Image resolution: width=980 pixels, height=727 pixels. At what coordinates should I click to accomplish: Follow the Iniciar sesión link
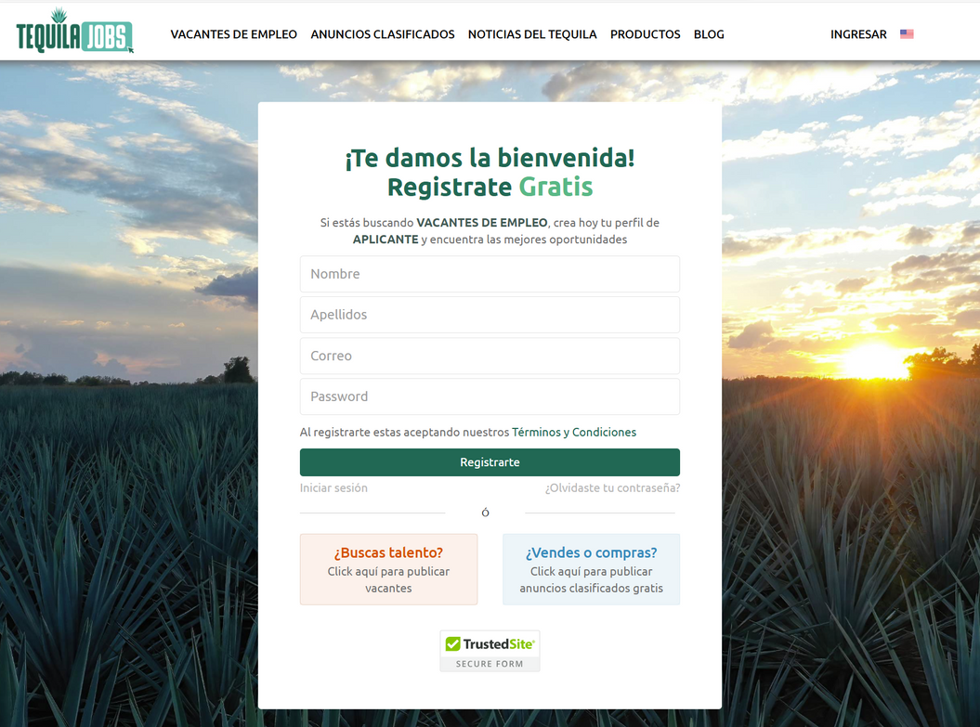(x=333, y=488)
